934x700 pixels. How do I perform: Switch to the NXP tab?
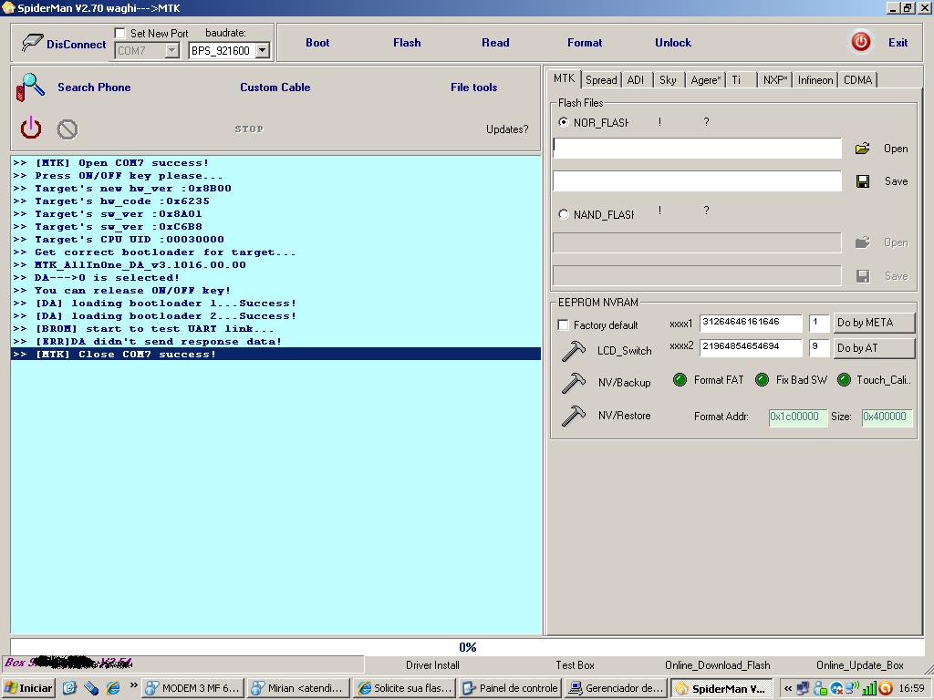click(774, 80)
